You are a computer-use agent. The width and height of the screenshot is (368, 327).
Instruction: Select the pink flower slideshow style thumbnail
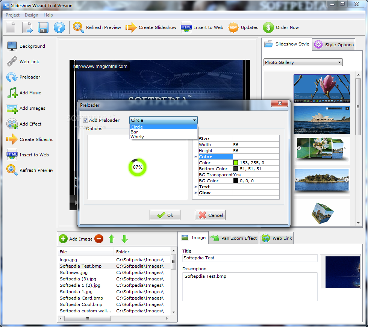(322, 89)
